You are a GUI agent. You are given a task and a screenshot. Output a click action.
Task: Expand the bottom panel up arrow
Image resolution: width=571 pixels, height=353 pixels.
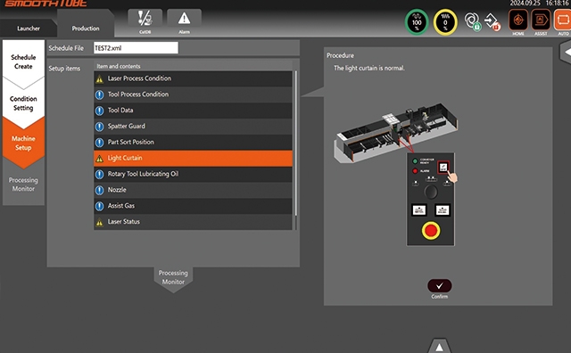coord(440,346)
